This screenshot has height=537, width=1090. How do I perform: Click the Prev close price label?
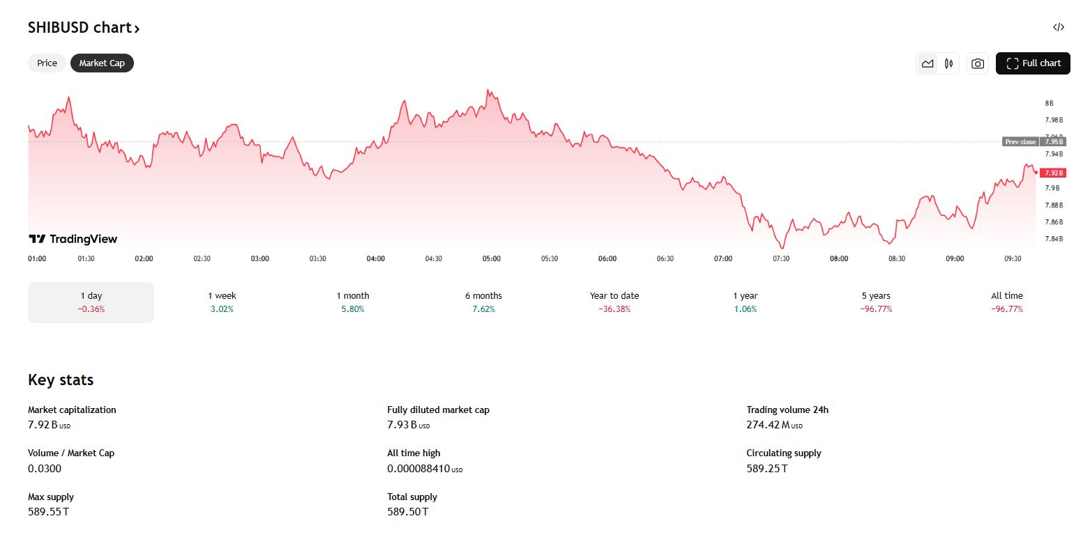click(x=1020, y=142)
